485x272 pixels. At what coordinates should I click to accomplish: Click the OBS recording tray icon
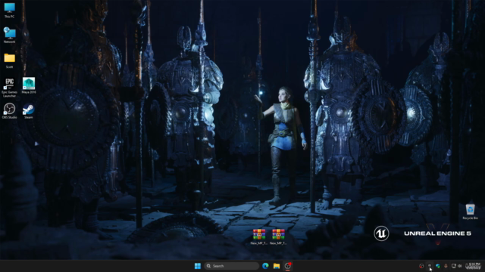pos(421,266)
